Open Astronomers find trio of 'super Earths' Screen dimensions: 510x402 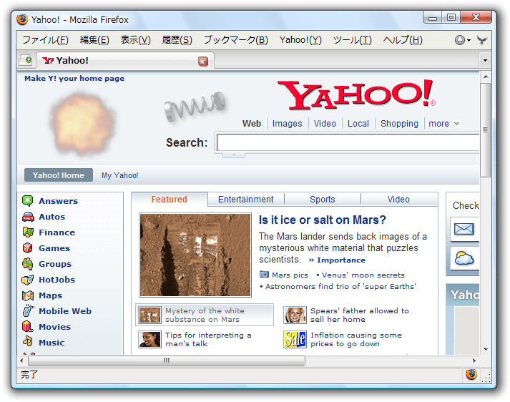click(340, 287)
